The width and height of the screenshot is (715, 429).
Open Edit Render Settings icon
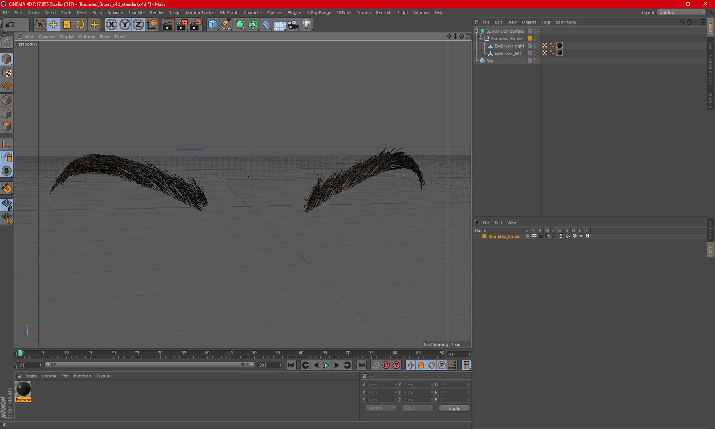(195, 25)
